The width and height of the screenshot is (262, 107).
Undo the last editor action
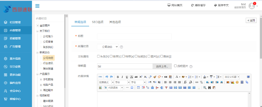(x=107, y=77)
